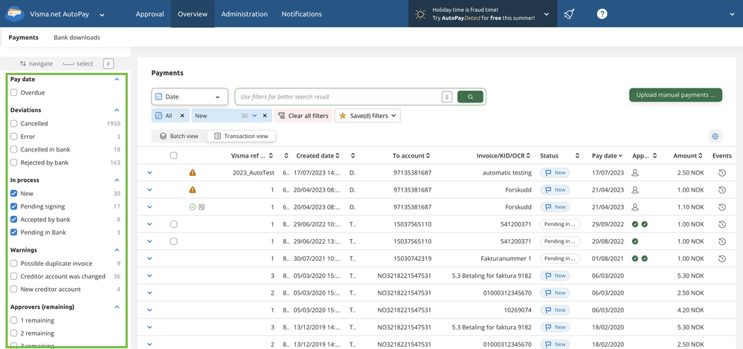
Task: Click Clear all filters button
Action: (x=303, y=116)
